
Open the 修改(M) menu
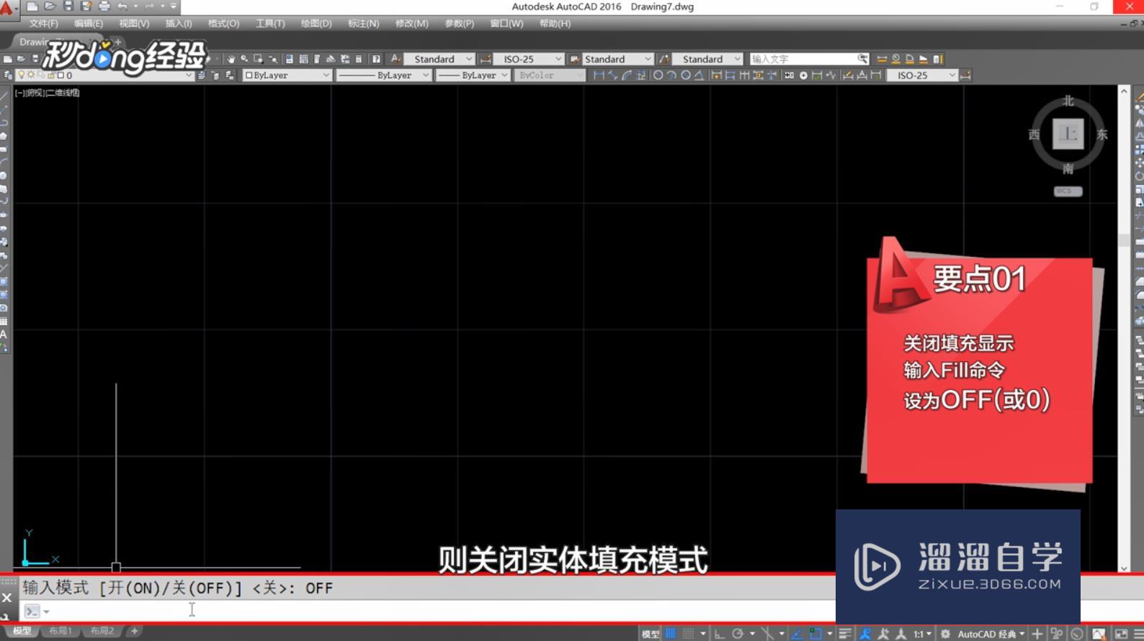point(411,24)
